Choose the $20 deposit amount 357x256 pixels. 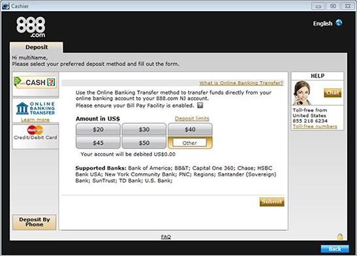(x=98, y=129)
